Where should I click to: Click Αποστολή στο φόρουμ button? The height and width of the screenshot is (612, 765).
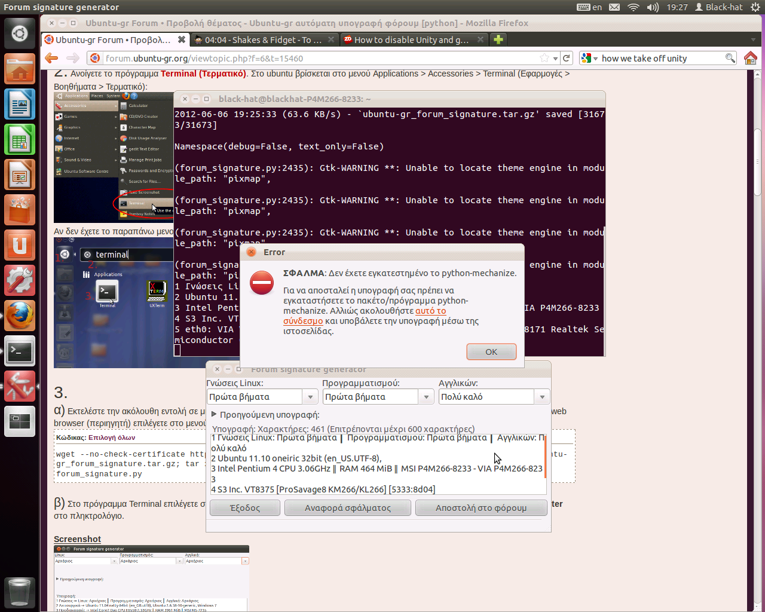pyautogui.click(x=481, y=508)
